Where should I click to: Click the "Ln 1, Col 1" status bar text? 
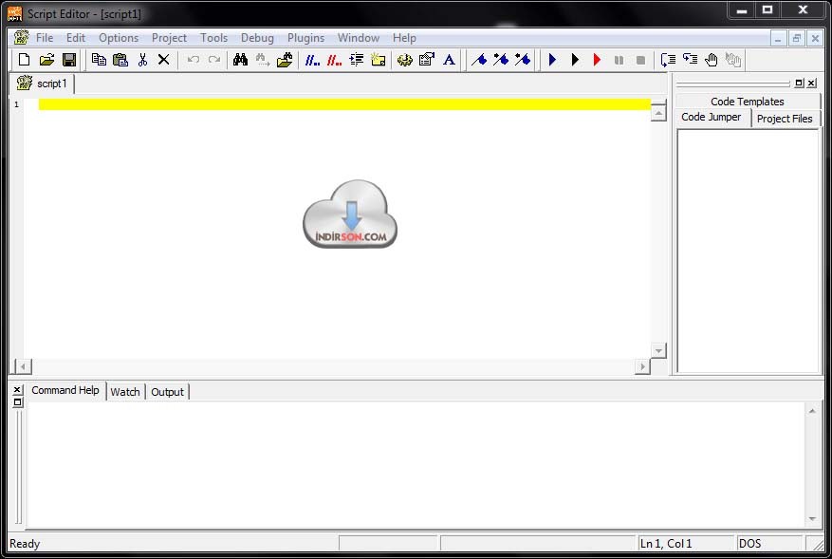coord(666,544)
